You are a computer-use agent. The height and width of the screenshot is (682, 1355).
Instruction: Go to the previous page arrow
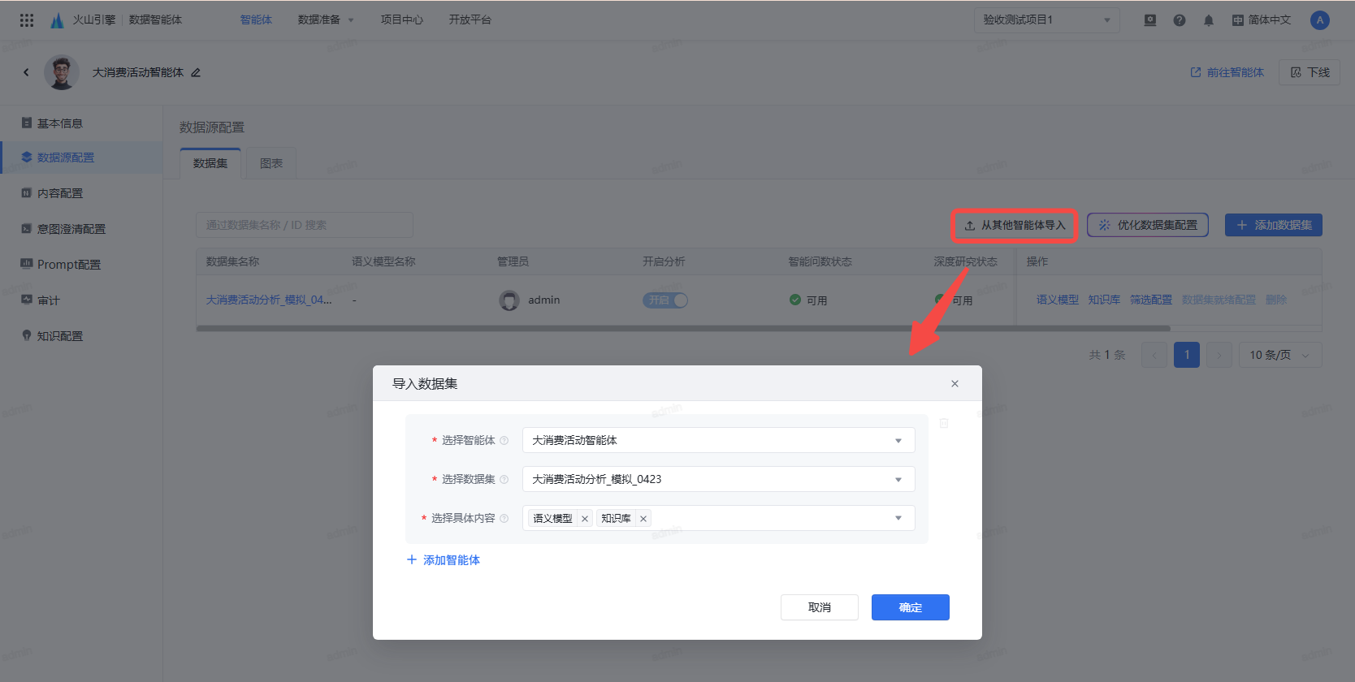tap(1154, 355)
